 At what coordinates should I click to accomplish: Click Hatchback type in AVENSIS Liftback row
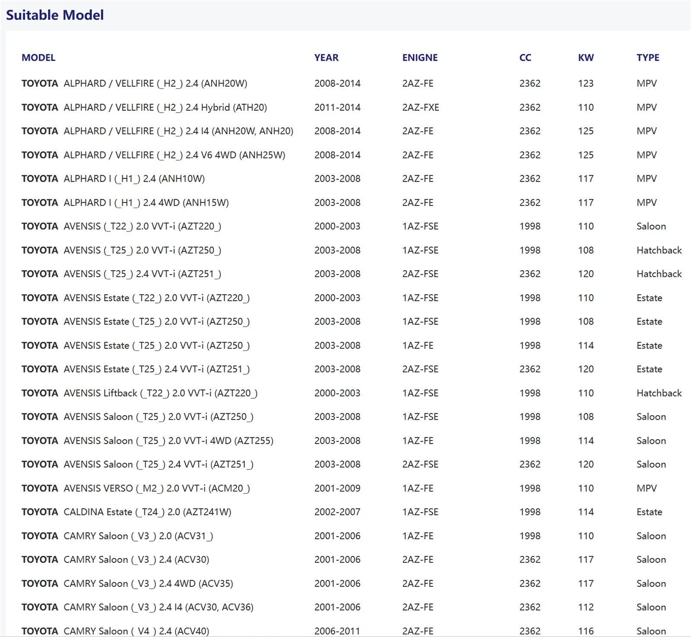click(x=659, y=393)
